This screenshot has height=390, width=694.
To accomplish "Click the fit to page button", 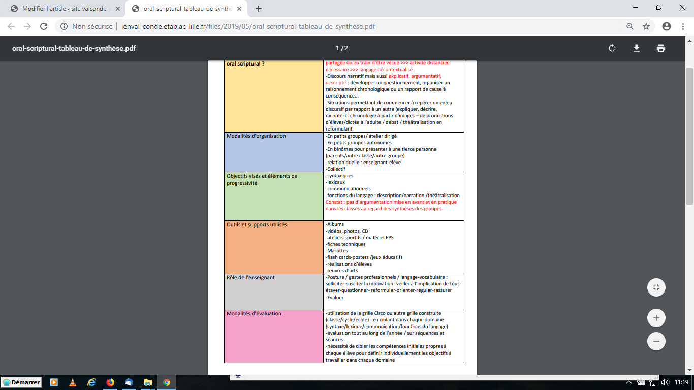I will 656,287.
